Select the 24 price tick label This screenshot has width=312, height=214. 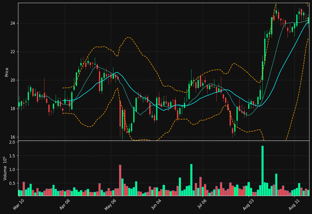12,23
